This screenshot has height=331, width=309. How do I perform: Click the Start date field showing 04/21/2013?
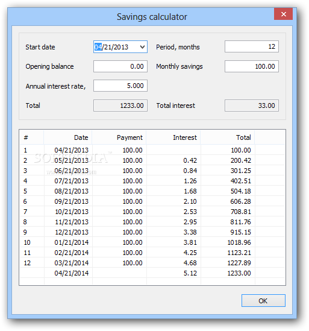[120, 47]
